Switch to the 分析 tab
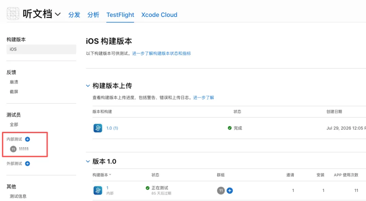This screenshot has height=201, width=366. 93,15
